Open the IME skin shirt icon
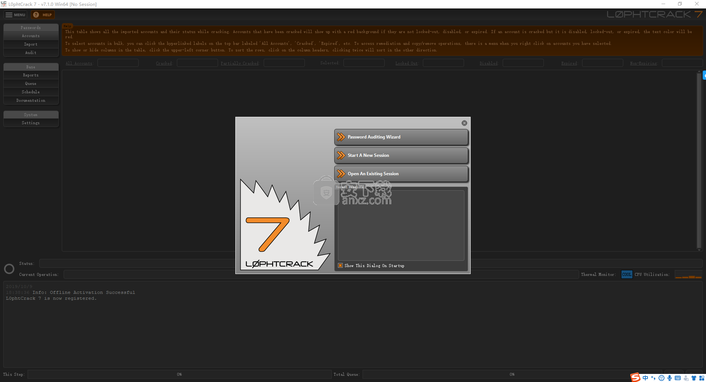Viewport: 706px width, 382px height. (694, 378)
